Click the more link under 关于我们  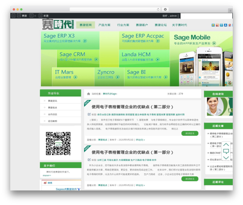[47, 175]
